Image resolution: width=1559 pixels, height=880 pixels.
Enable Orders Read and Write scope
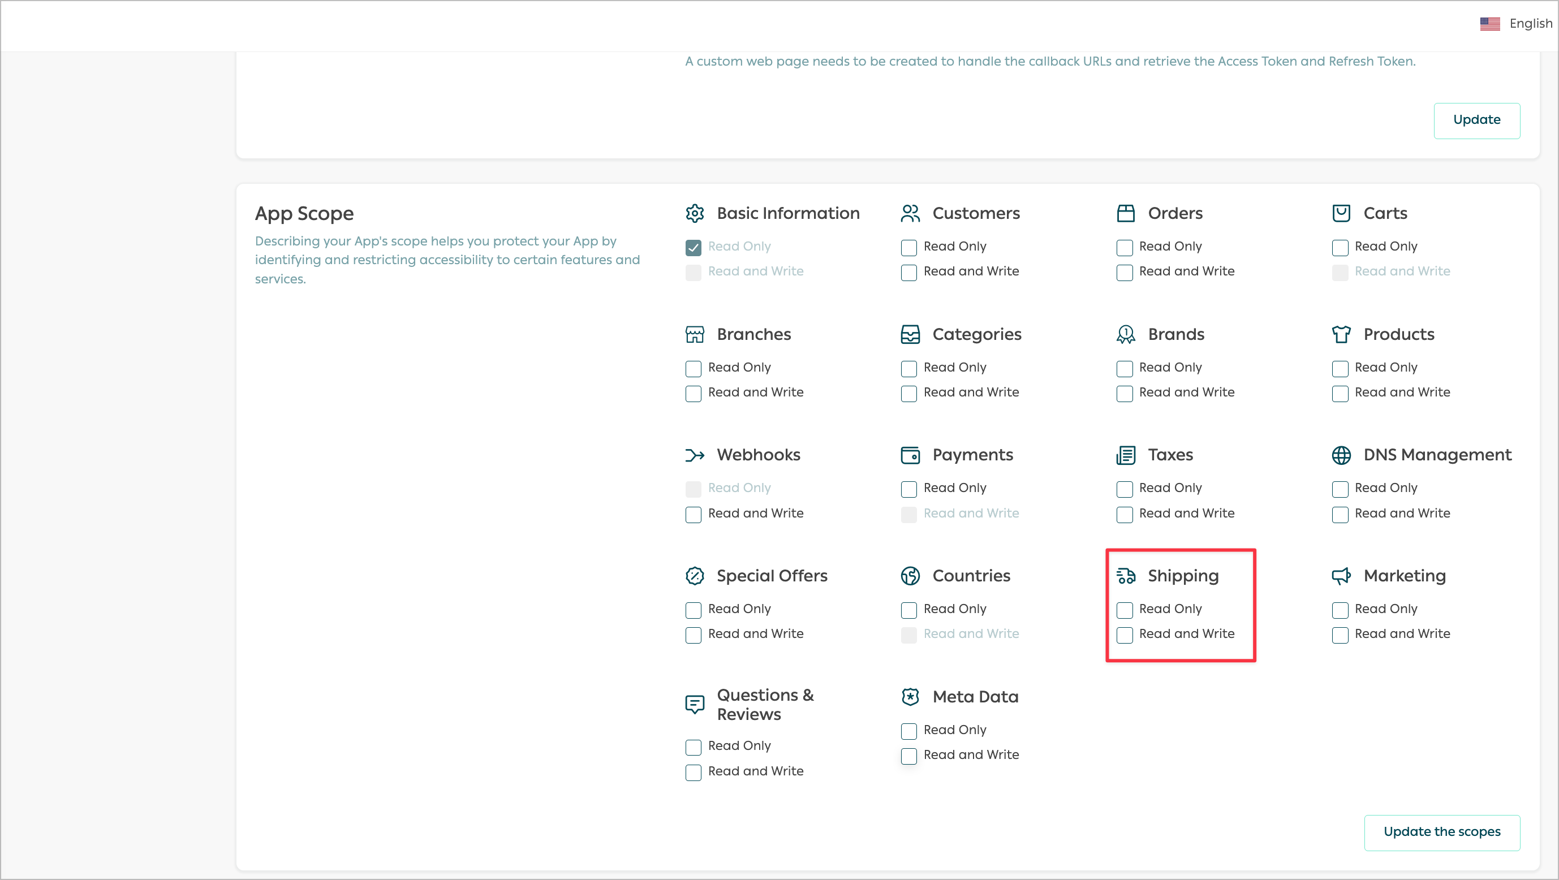tap(1124, 273)
